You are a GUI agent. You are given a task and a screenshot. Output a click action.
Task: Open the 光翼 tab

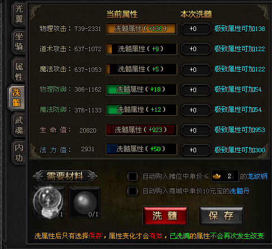[19, 13]
